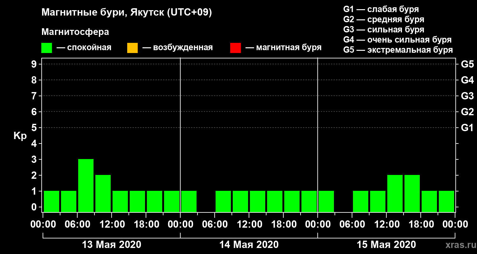Screen dimensions: 477x254
Task: Click the first 06:00 time label under 13 May
Action: click(x=77, y=224)
